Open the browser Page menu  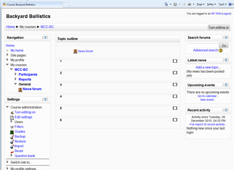point(200,4)
